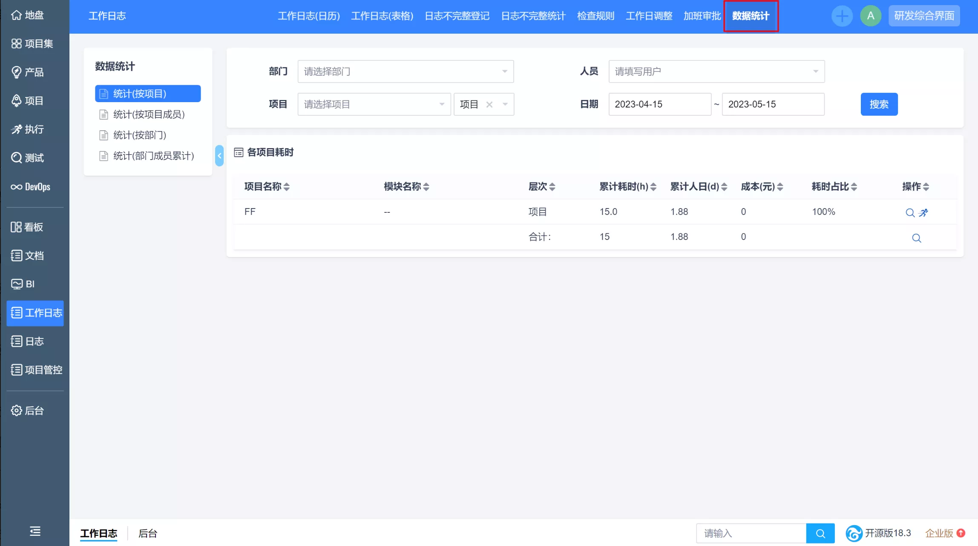Click the enterprise upgrade arrow icon

tap(961, 533)
